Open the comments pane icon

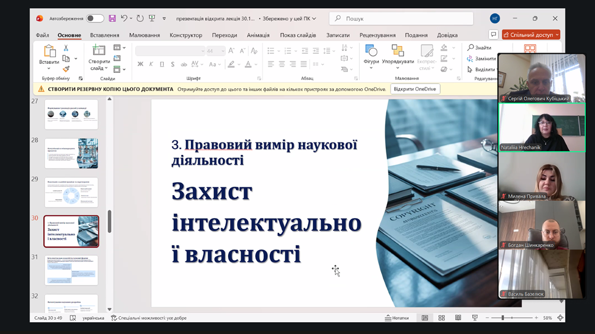click(x=493, y=35)
